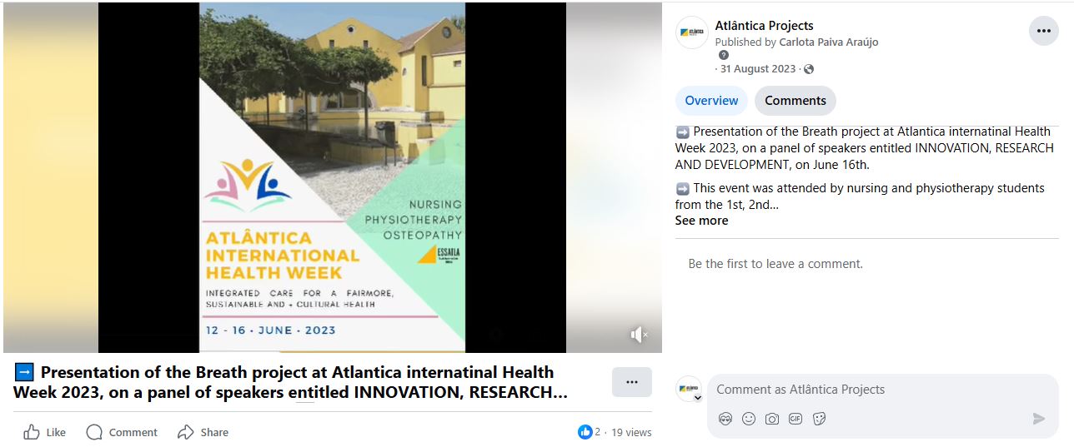Viewport: 1074px width, 447px height.
Task: Expand the description with See more
Action: 701,221
